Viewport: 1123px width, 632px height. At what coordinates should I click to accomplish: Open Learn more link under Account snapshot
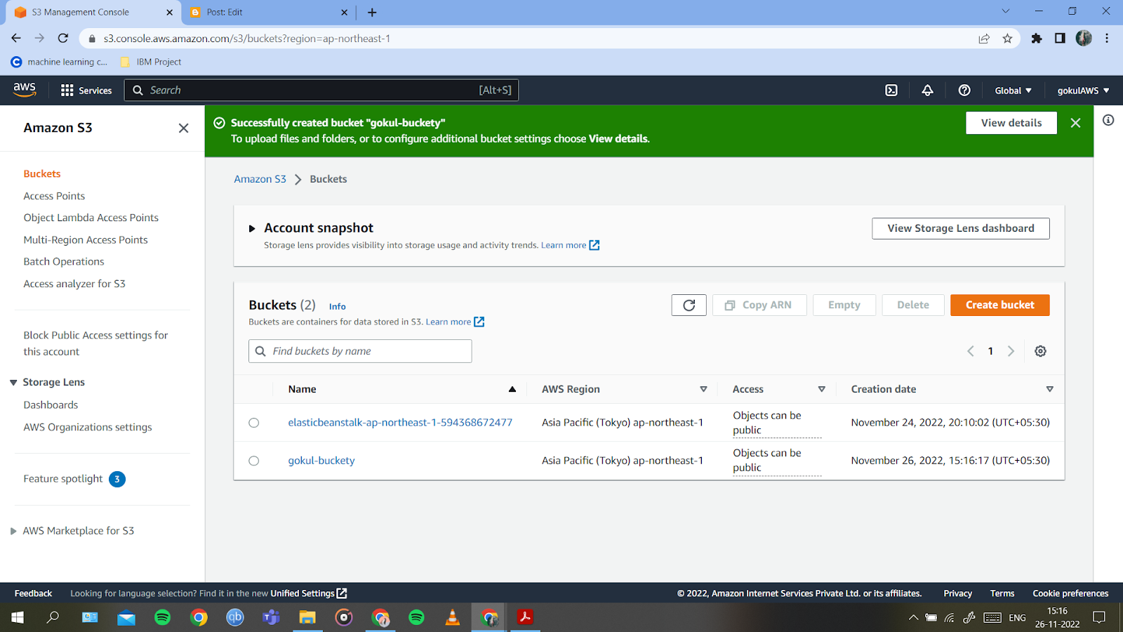click(570, 245)
